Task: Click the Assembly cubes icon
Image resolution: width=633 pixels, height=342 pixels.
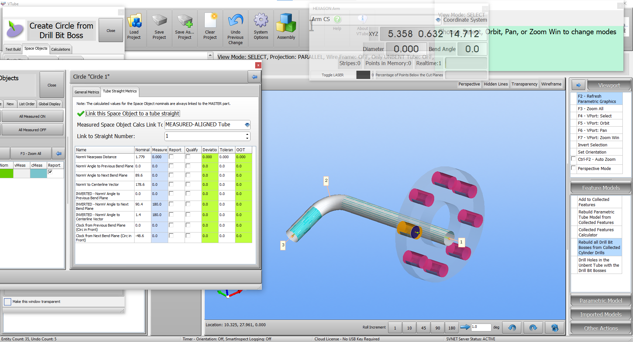Action: pos(286,23)
